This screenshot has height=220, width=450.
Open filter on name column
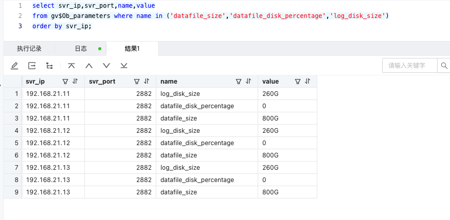239,82
